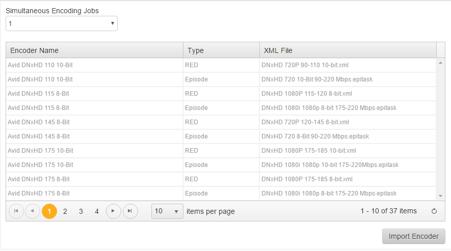Select page 4 in the pager
This screenshot has height=251, width=451.
pos(97,211)
